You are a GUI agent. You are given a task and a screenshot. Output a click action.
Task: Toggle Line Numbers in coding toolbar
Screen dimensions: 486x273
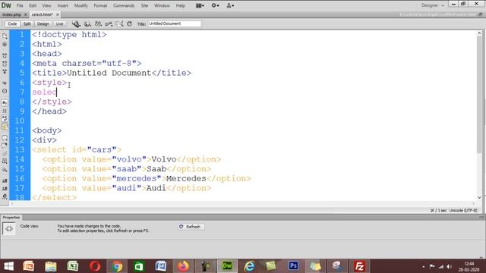(x=5, y=102)
